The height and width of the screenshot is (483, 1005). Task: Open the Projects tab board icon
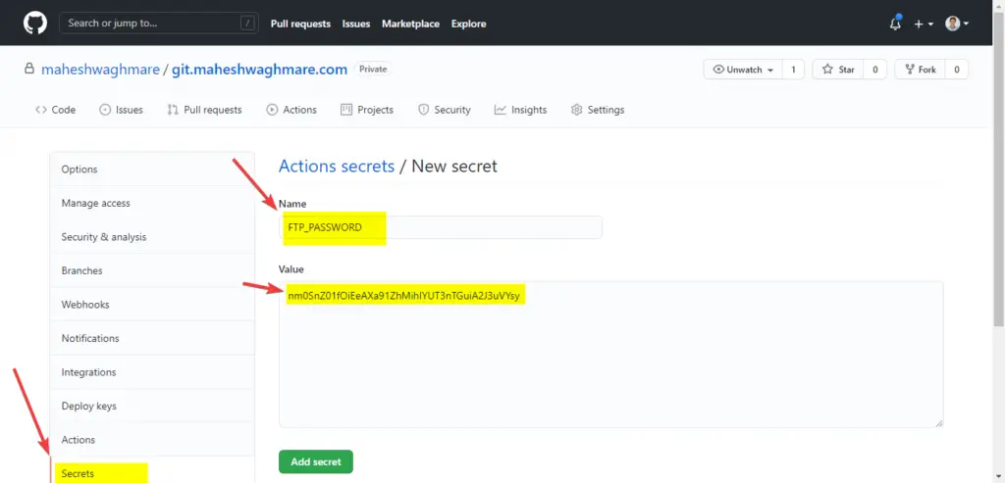click(367, 110)
